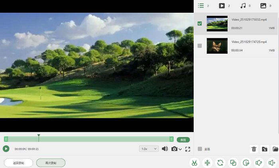Take a snapshot with camera icon

(x=174, y=149)
